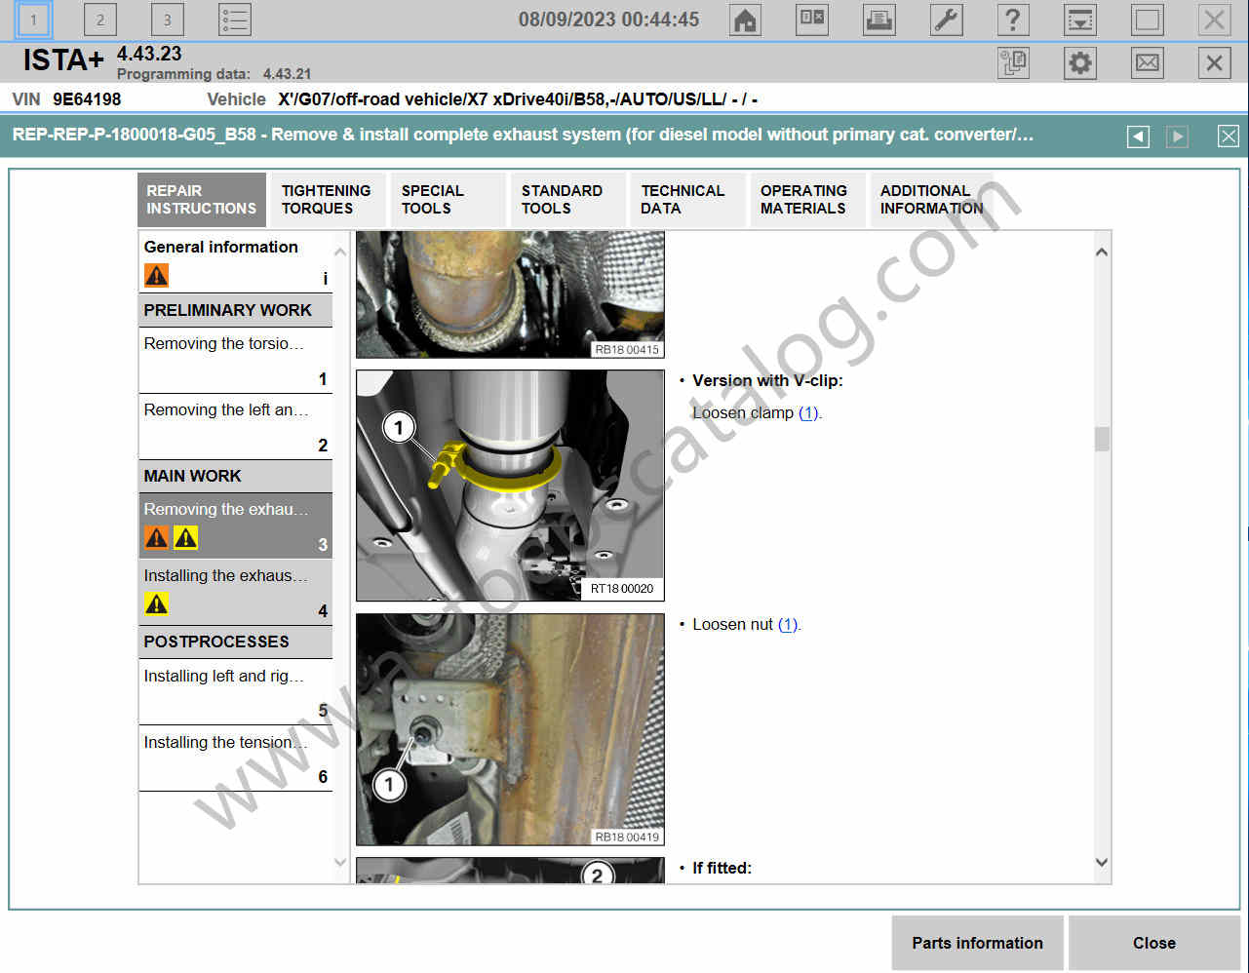The image size is (1249, 973).
Task: Click Programming data 4.43.21 text
Action: 214,74
